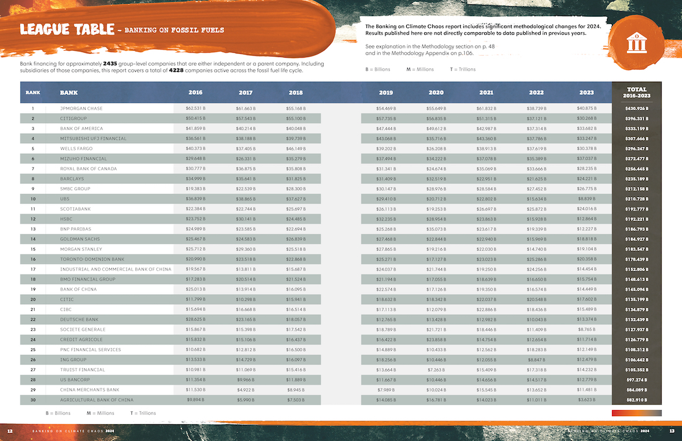Click JPMorgan Chase total $430.926 B
Viewport: 682px width, 441px height.
tap(637, 108)
